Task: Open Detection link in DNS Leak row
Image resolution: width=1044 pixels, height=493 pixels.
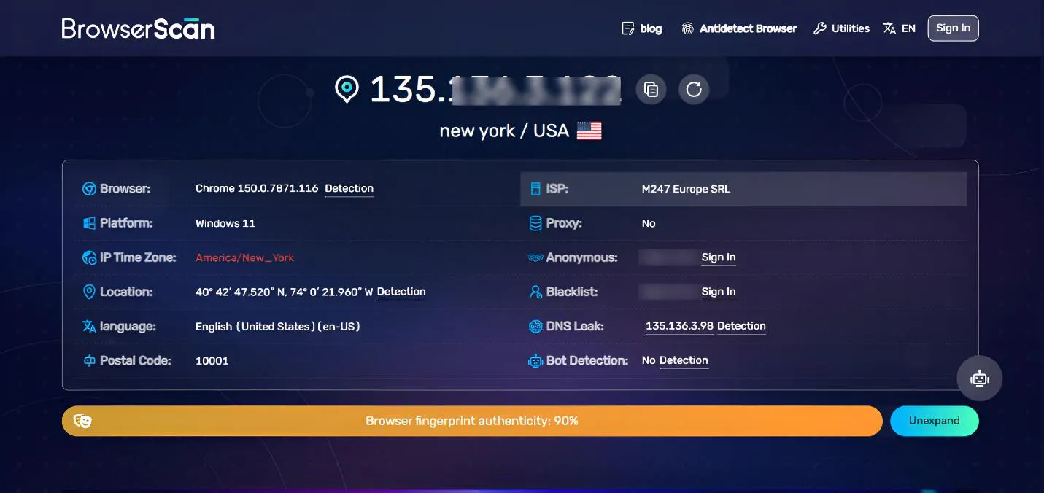Action: [x=741, y=326]
